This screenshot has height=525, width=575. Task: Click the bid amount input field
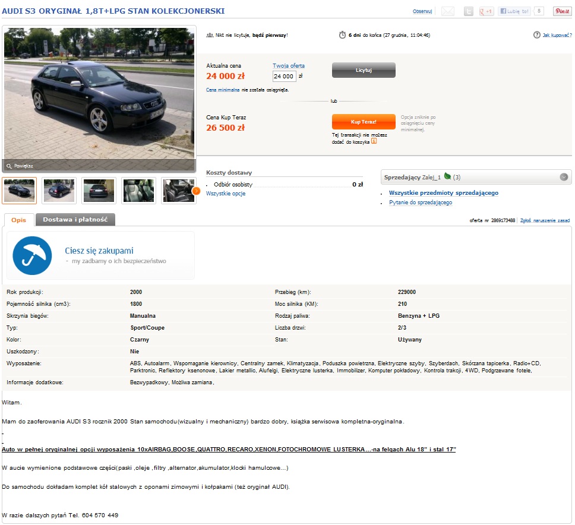click(284, 76)
